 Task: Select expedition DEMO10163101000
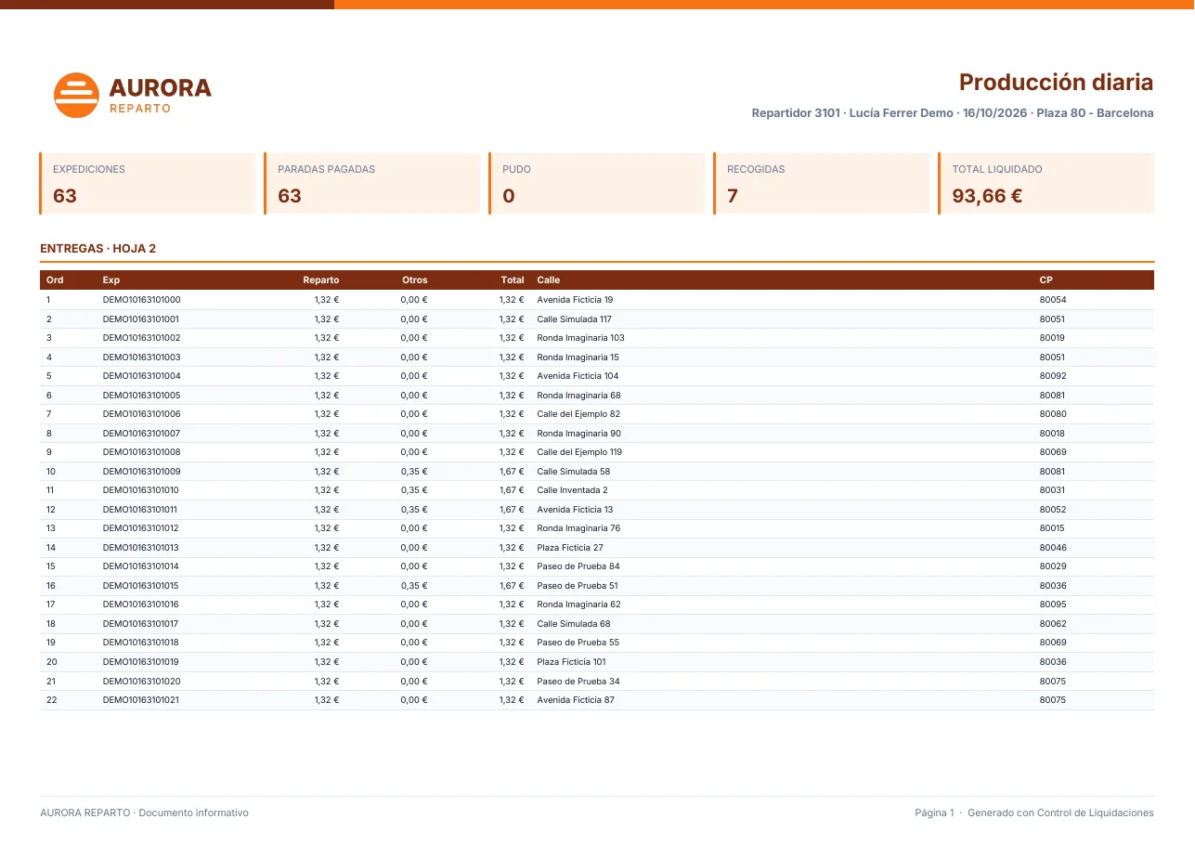(x=142, y=300)
